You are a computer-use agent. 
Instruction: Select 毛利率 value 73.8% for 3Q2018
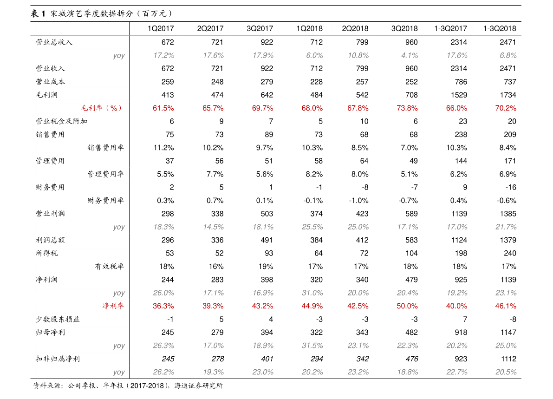click(407, 108)
